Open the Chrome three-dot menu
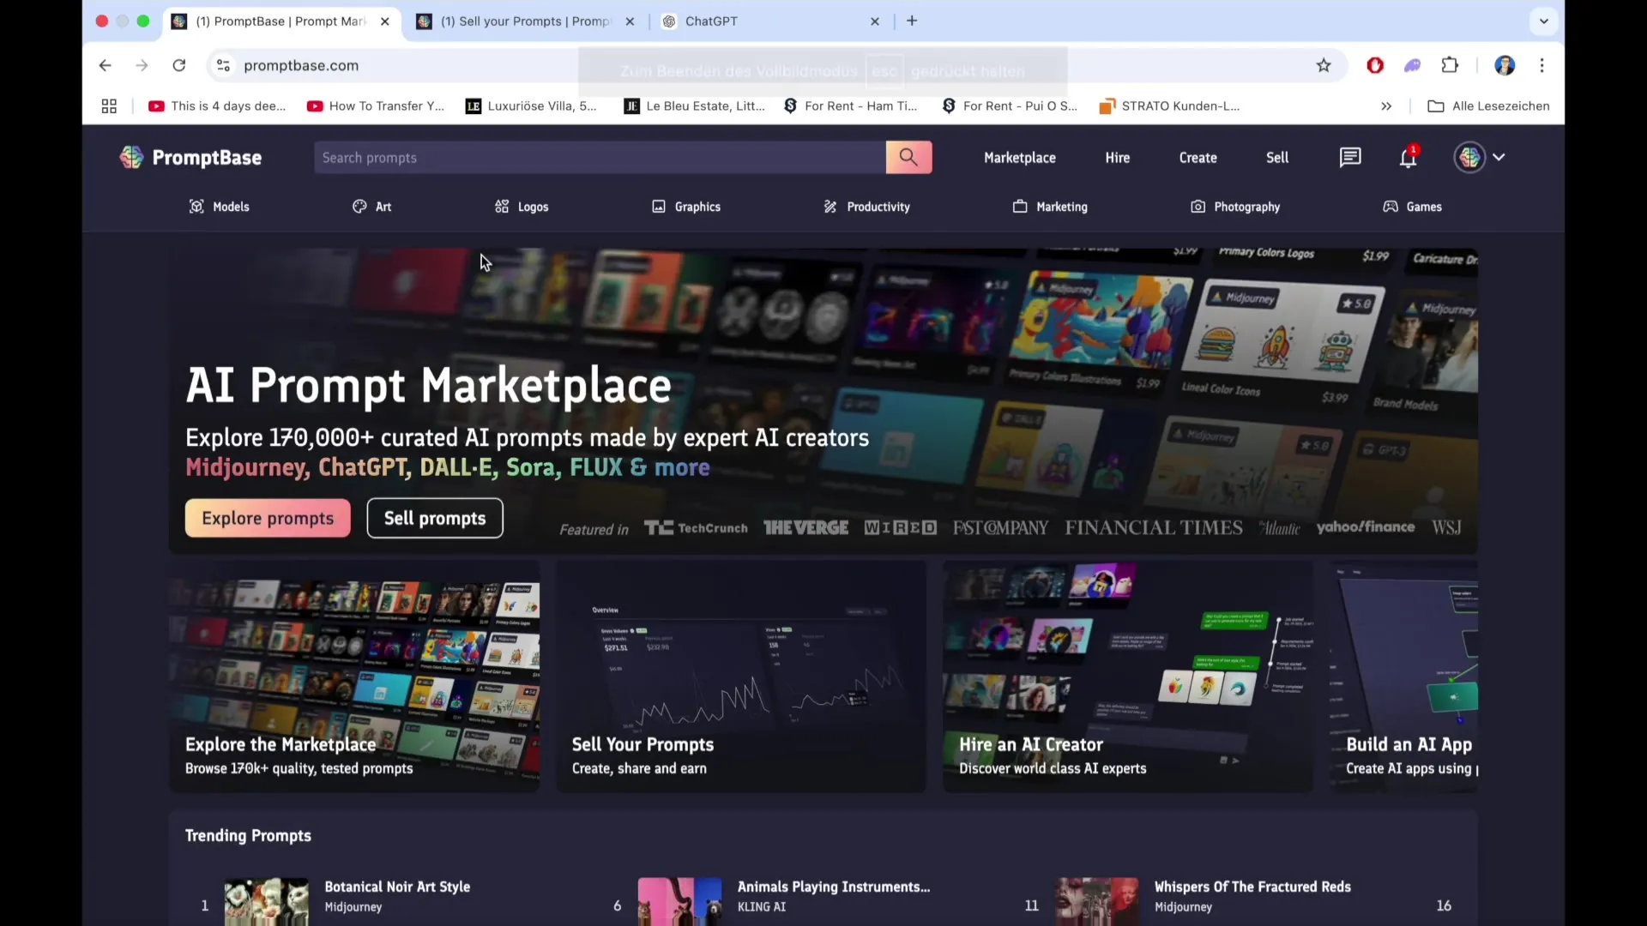 pos(1541,65)
